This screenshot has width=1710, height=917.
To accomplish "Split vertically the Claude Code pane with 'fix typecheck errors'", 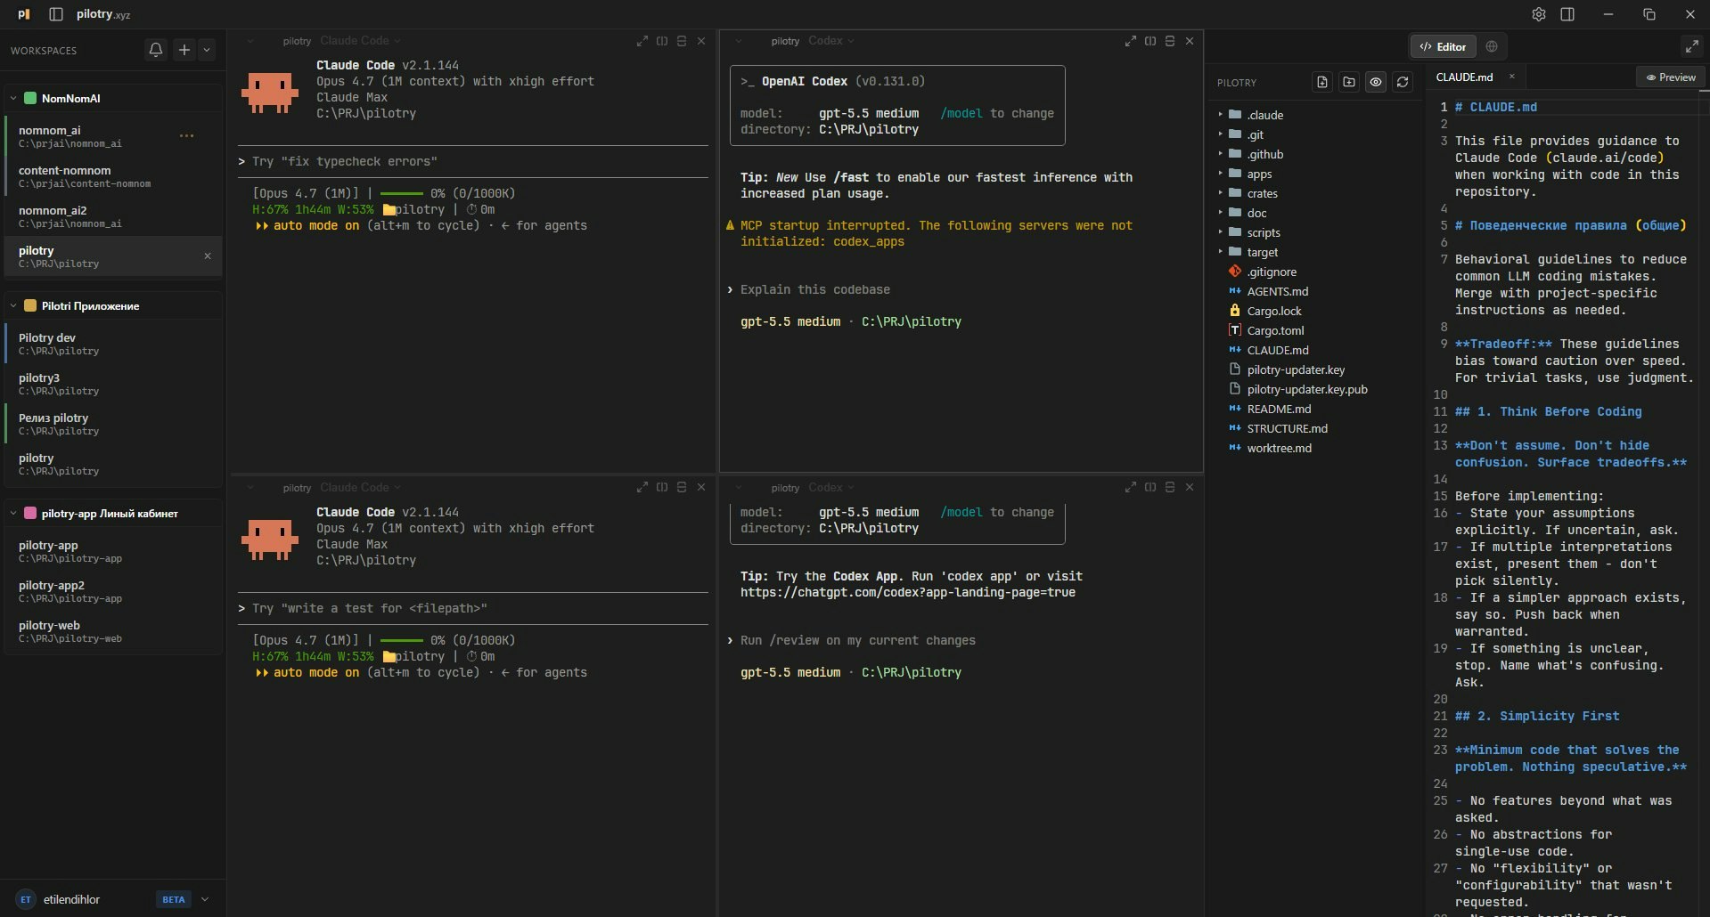I will 662,41.
